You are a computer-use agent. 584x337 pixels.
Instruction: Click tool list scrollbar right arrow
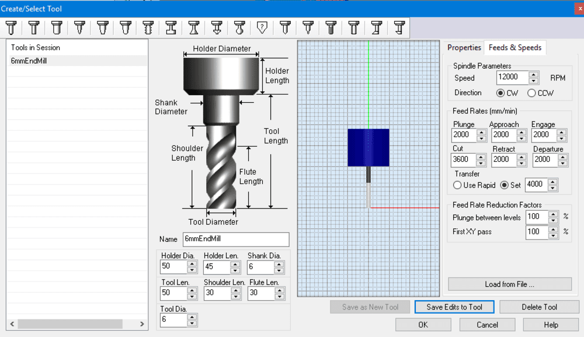142,324
